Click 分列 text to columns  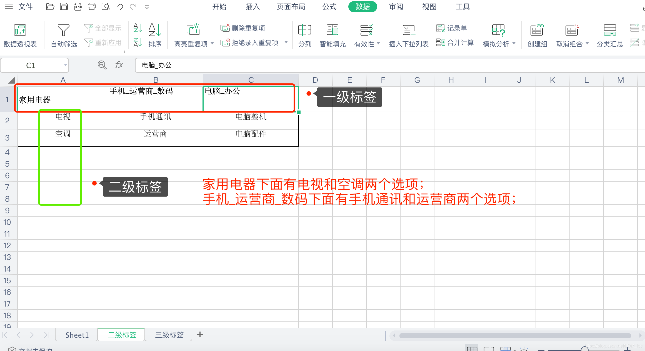305,36
